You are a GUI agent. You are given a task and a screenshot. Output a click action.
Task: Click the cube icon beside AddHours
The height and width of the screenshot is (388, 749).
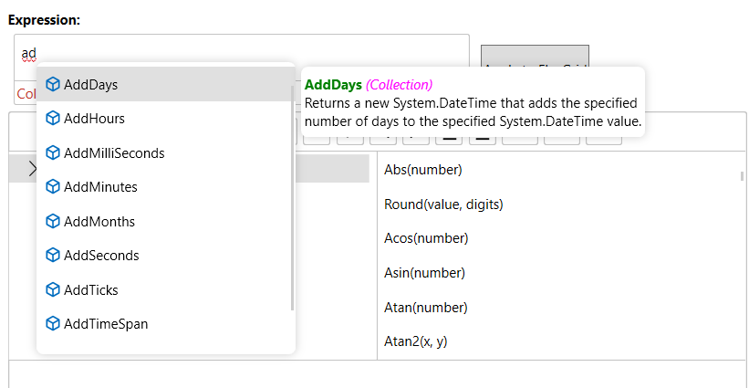point(53,119)
